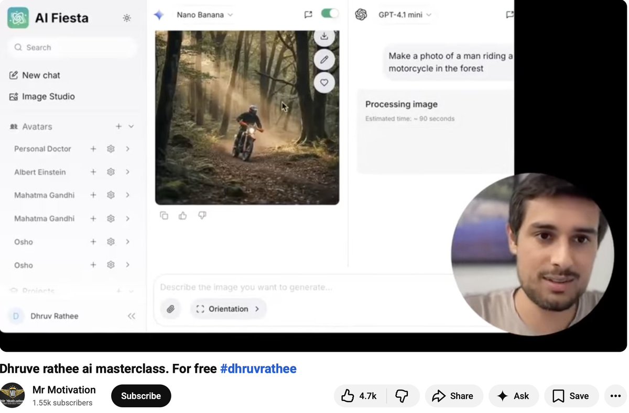The image size is (629, 413).
Task: Click the Estimated time 90 seconds text
Action: (410, 119)
